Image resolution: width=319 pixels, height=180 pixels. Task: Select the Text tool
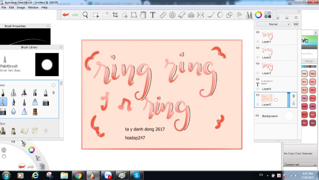pyautogui.click(x=153, y=15)
